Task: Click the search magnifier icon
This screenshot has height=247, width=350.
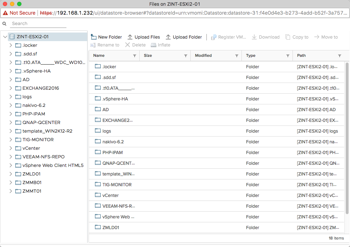Action: [x=4, y=24]
